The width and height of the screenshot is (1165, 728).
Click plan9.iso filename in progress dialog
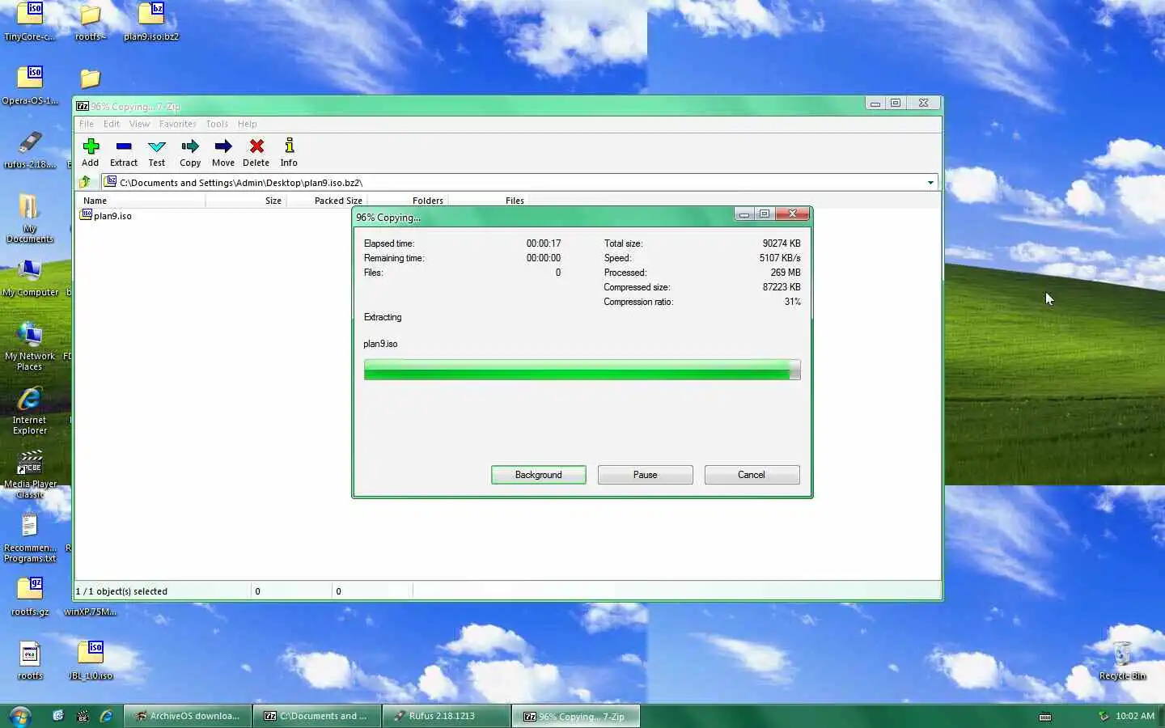pos(380,344)
